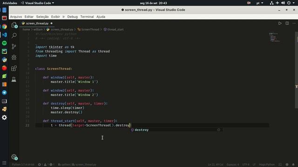The width and height of the screenshot is (298, 167).
Task: Show applications grid in dock
Action: tap(4, 163)
